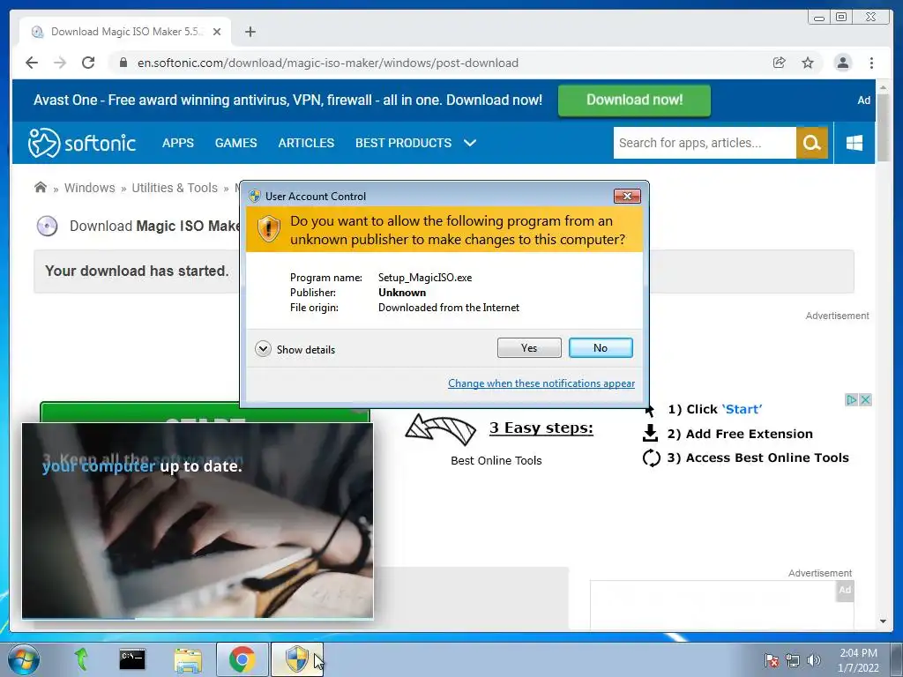The height and width of the screenshot is (677, 903).
Task: Click the browser back arrow
Action: pos(32,63)
